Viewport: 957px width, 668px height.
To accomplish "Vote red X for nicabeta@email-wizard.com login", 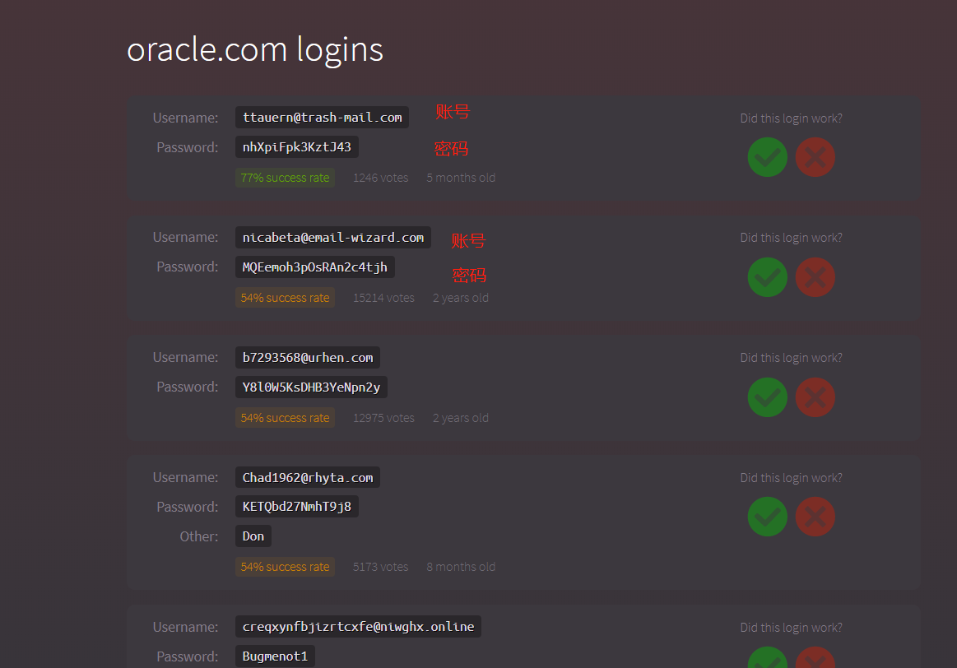I will point(815,277).
